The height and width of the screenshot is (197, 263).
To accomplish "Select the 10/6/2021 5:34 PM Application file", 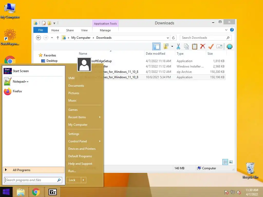I will coord(151,77).
